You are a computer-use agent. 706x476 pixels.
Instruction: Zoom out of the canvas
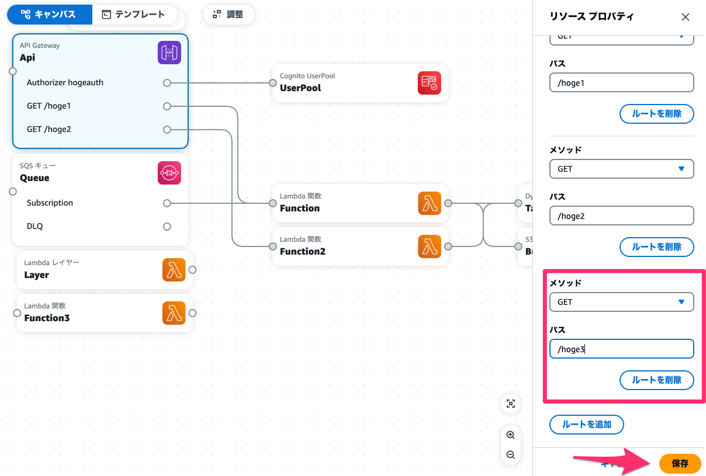pos(510,455)
